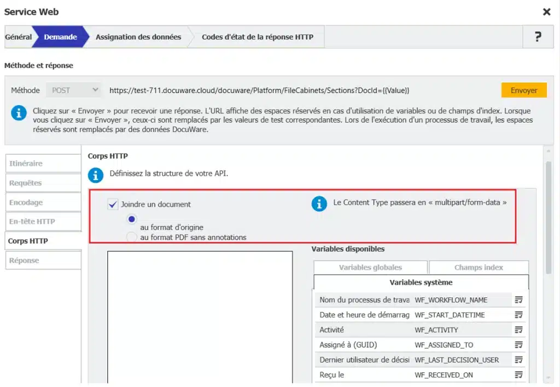Click insert icon next to WF_WORKFLOW_NAME
This screenshot has height=387, width=560.
click(x=518, y=300)
